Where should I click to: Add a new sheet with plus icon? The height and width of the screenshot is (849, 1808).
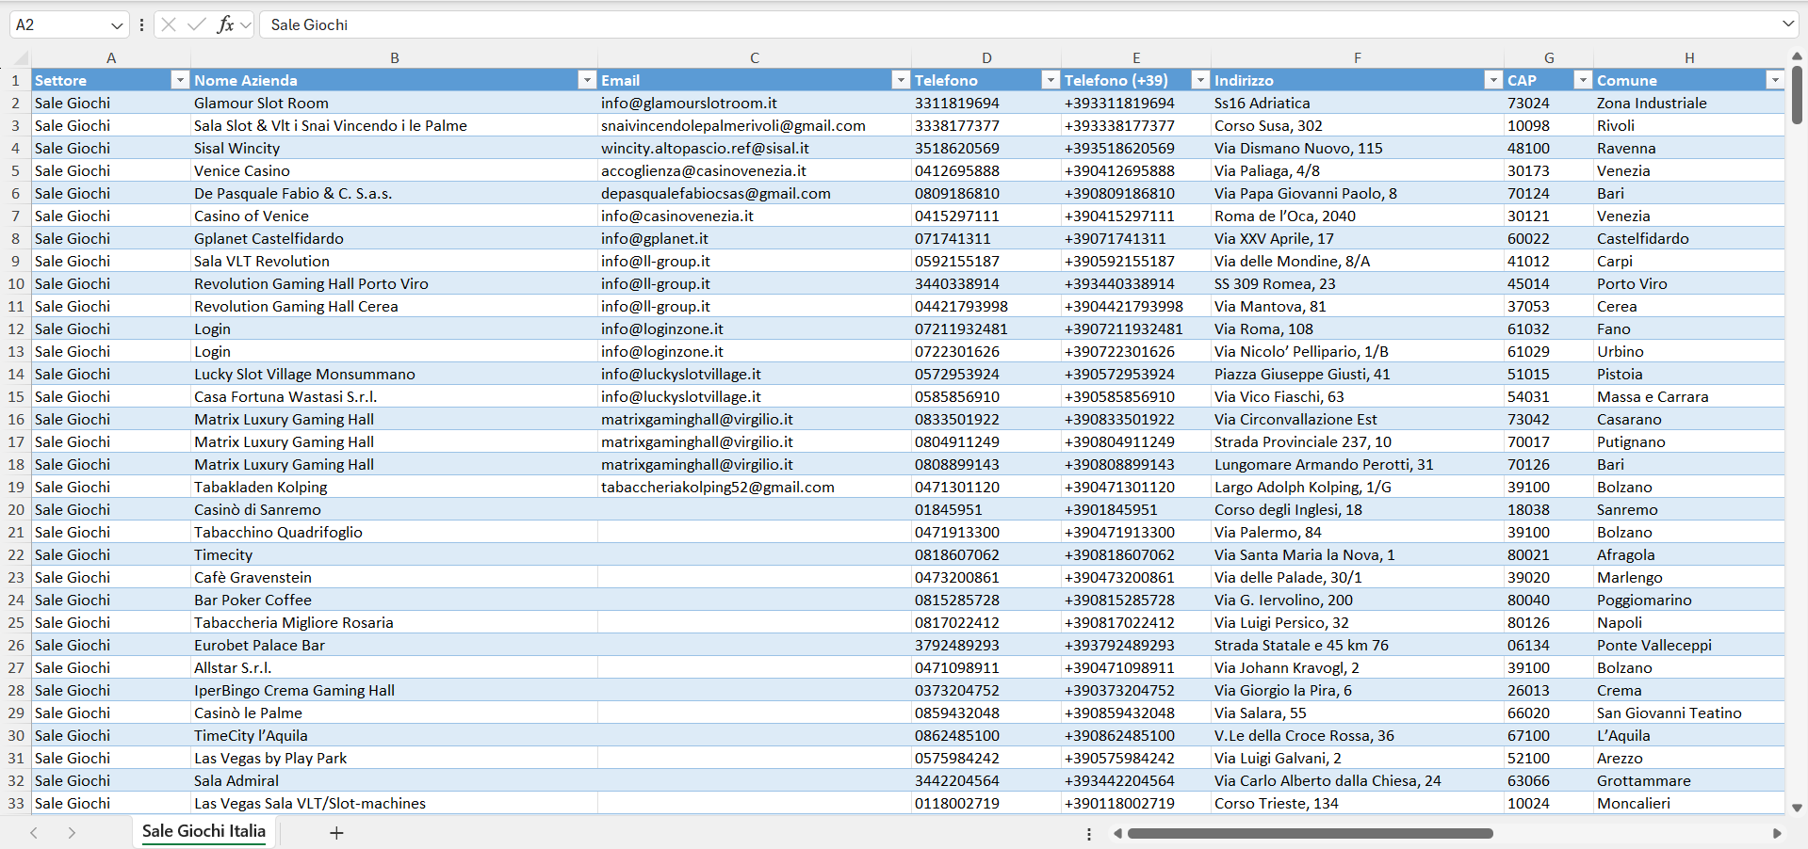336,833
